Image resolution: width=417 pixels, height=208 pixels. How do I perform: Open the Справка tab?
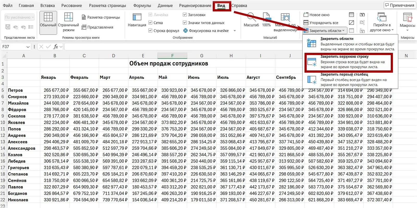point(239,5)
